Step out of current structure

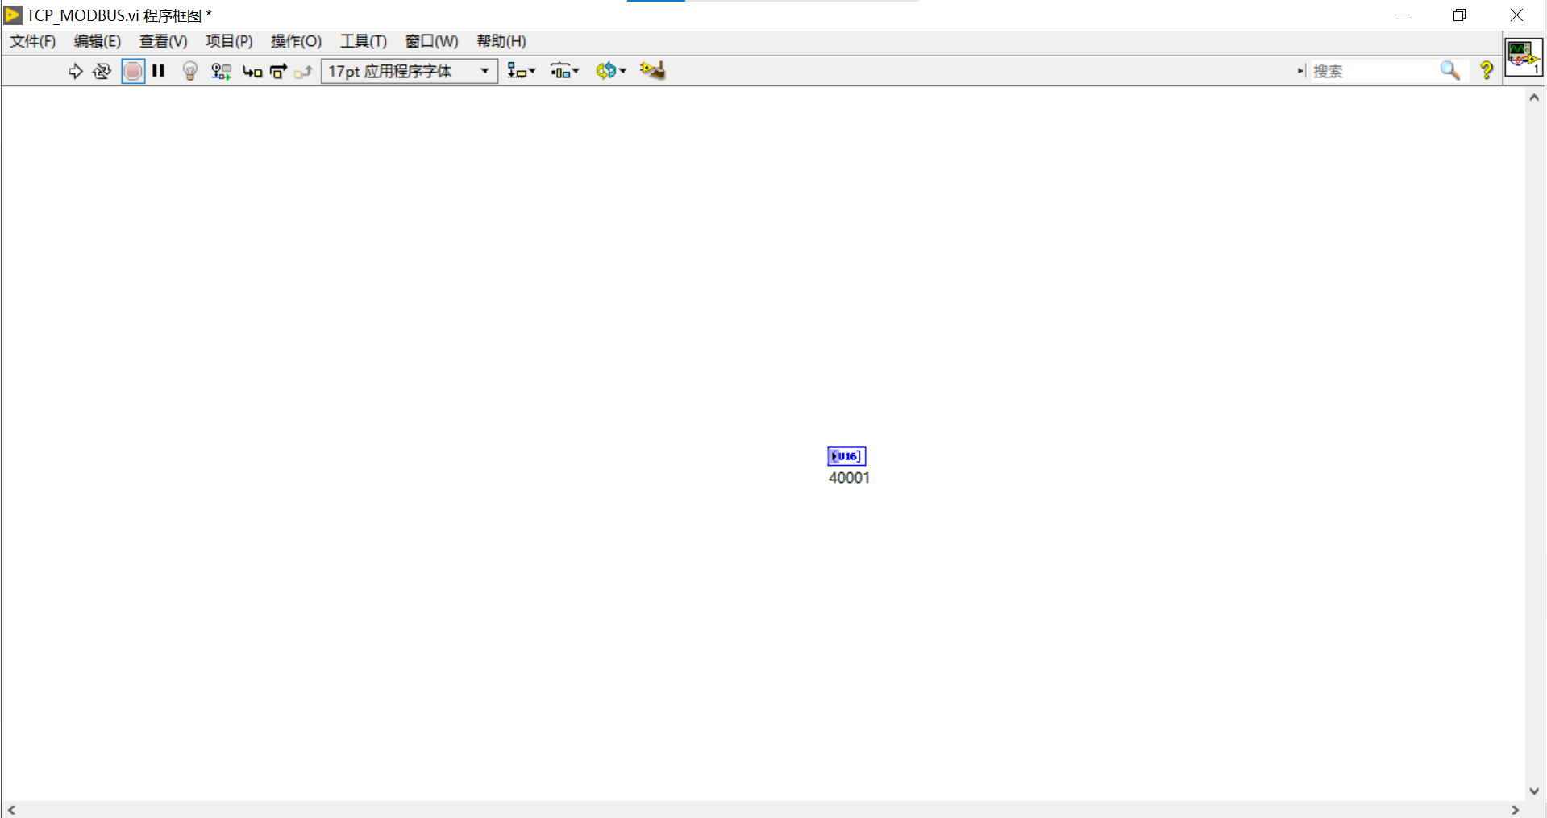point(303,71)
